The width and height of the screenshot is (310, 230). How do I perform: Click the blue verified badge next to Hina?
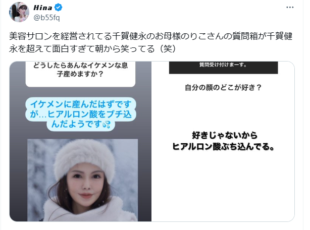pos(59,8)
